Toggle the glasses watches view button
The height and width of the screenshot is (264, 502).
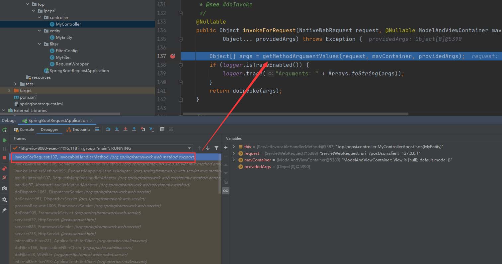point(226,191)
